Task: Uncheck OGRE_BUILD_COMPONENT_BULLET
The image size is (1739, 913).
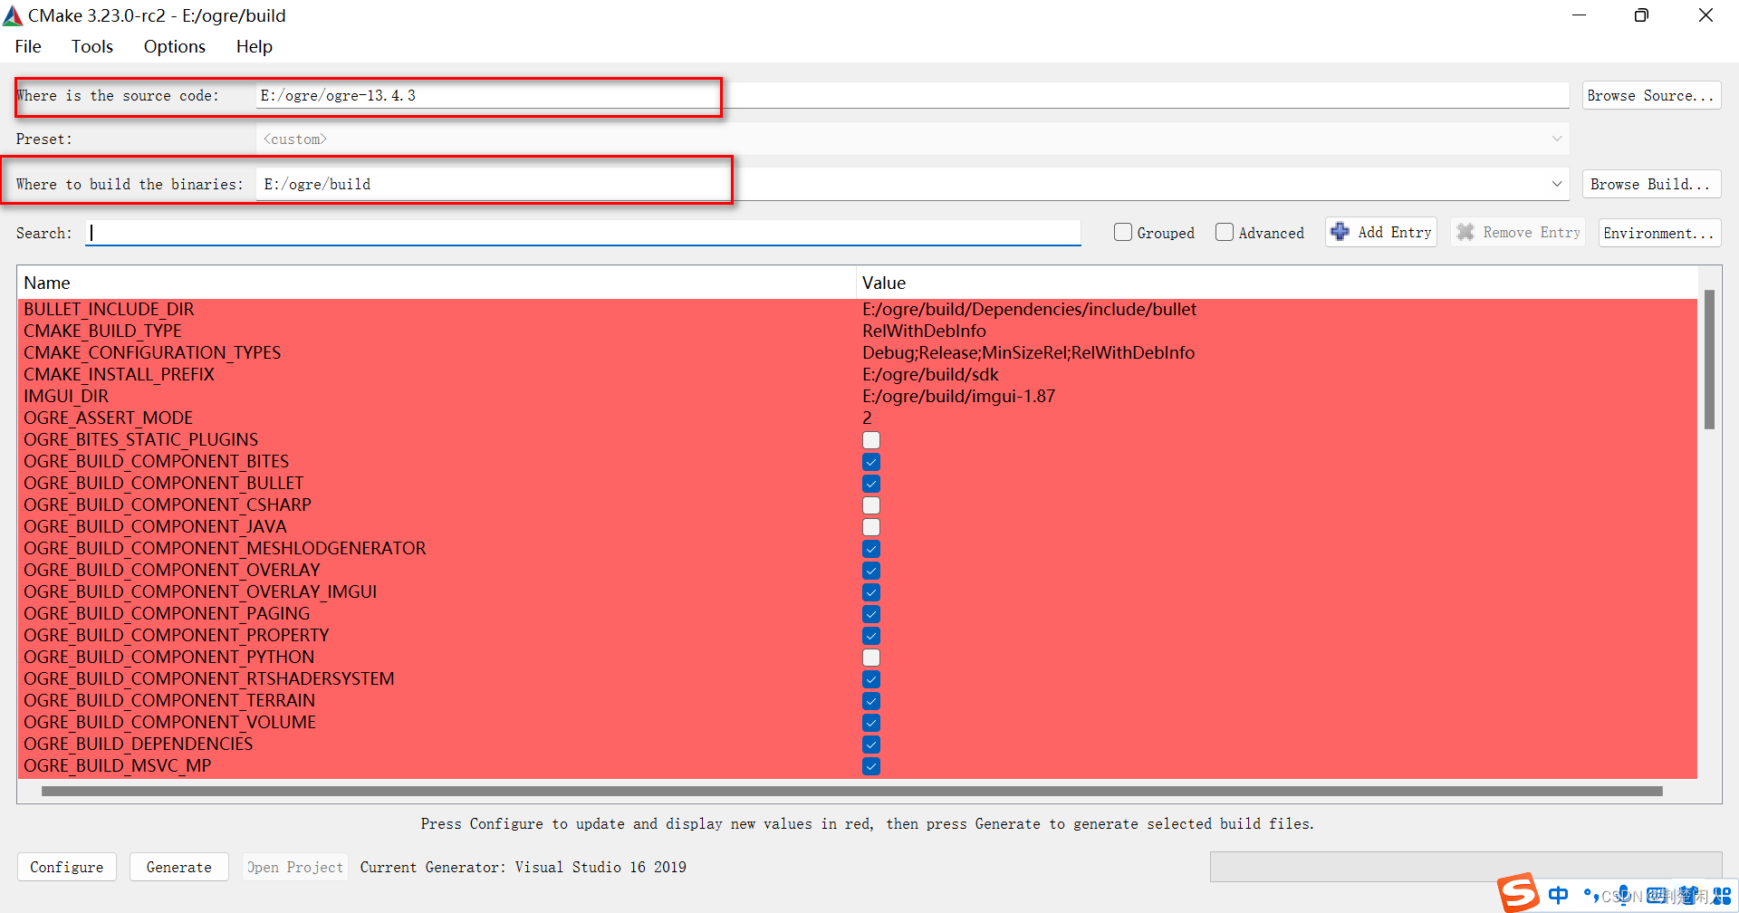Action: (x=871, y=484)
